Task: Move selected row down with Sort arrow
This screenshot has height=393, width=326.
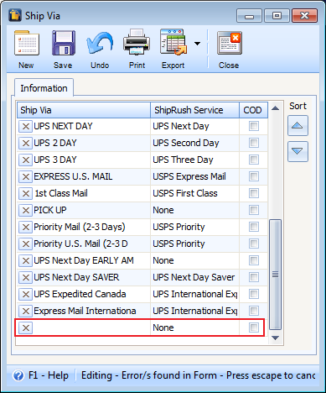Action: tap(298, 151)
